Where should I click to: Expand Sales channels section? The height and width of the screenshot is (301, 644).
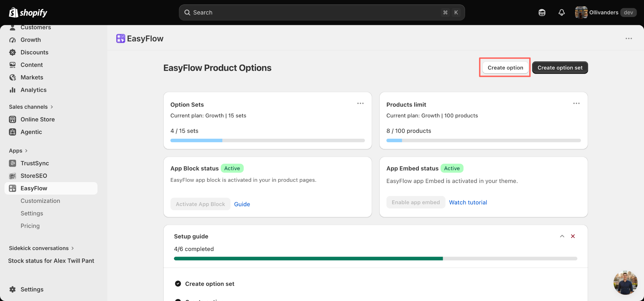tap(31, 107)
